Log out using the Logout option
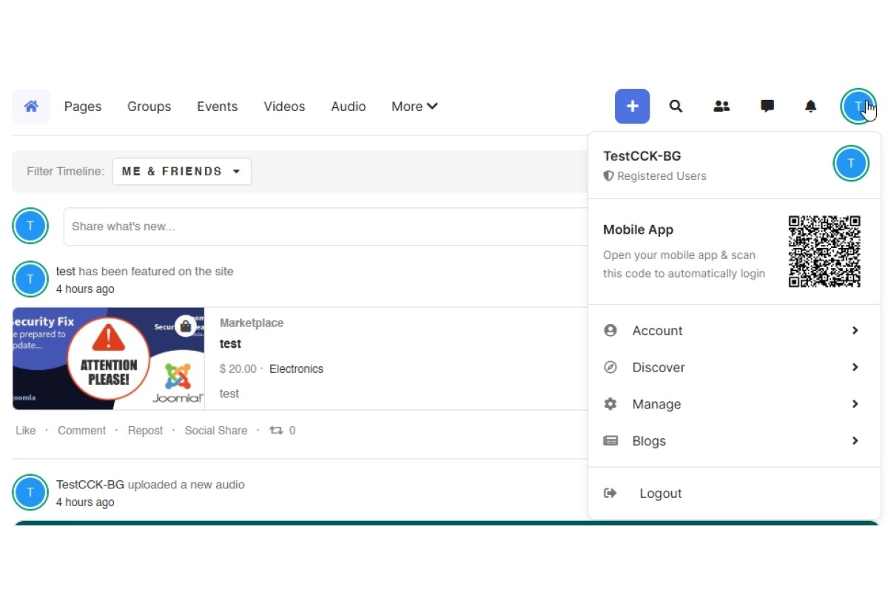 click(x=660, y=494)
